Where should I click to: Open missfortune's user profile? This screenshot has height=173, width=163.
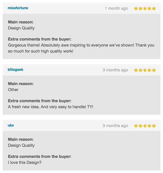click(x=18, y=8)
